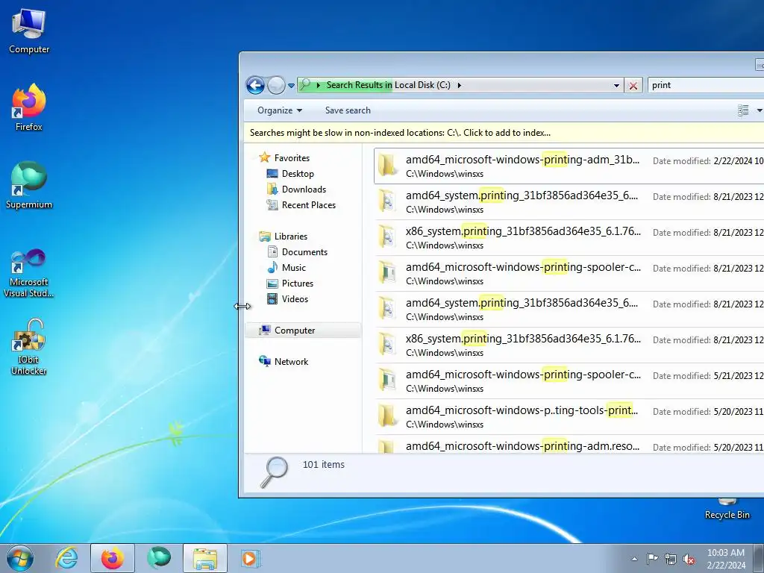The image size is (764, 573).
Task: Expand the arrow after Local Disk (C:)
Action: click(x=459, y=85)
